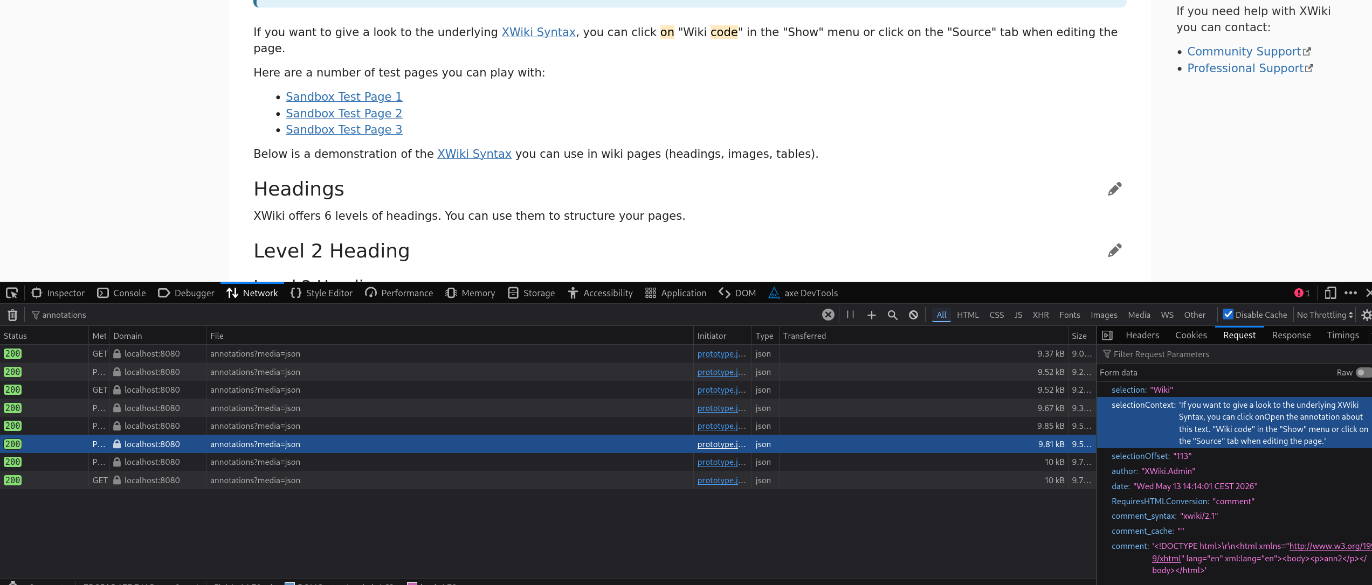
Task: Show the Cookies tab of the request
Action: (x=1191, y=335)
